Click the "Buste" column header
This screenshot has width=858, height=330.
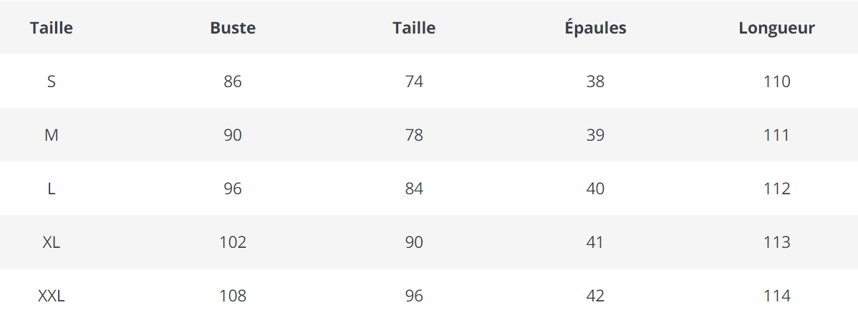[x=233, y=29]
